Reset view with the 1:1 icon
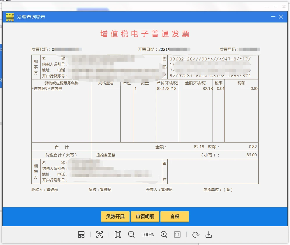Viewport: 290px width, 245px height. pos(177,234)
